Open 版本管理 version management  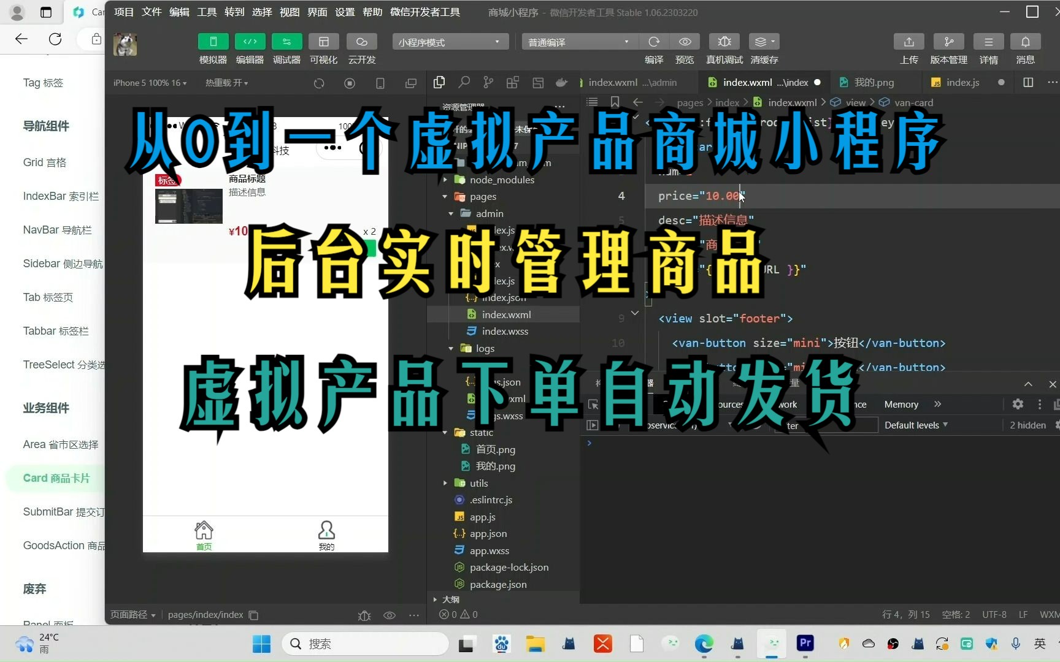tap(948, 42)
